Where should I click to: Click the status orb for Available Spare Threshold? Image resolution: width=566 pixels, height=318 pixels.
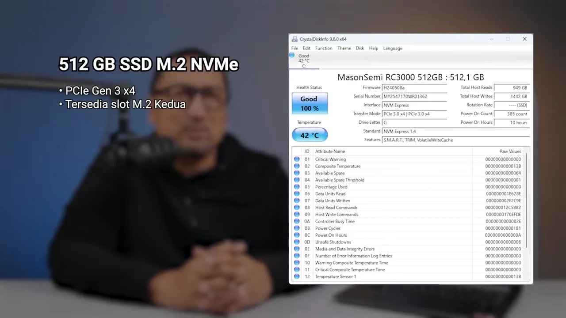pos(297,180)
